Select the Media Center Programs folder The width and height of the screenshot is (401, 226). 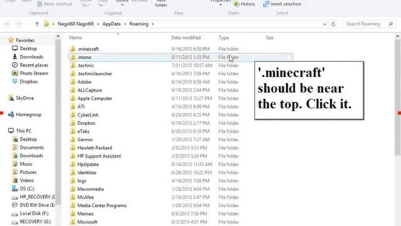pyautogui.click(x=102, y=205)
